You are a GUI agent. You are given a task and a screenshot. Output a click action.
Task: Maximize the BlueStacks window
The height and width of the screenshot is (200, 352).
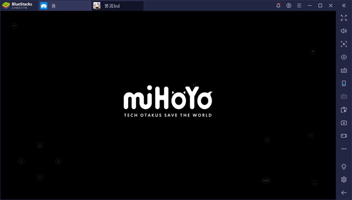tap(320, 6)
